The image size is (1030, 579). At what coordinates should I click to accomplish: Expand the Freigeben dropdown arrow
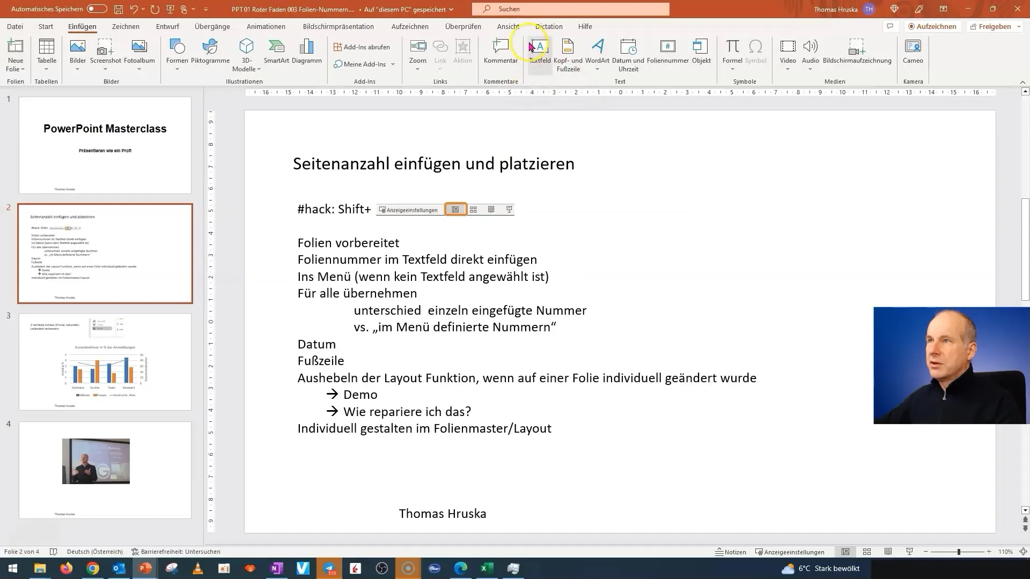point(1019,26)
